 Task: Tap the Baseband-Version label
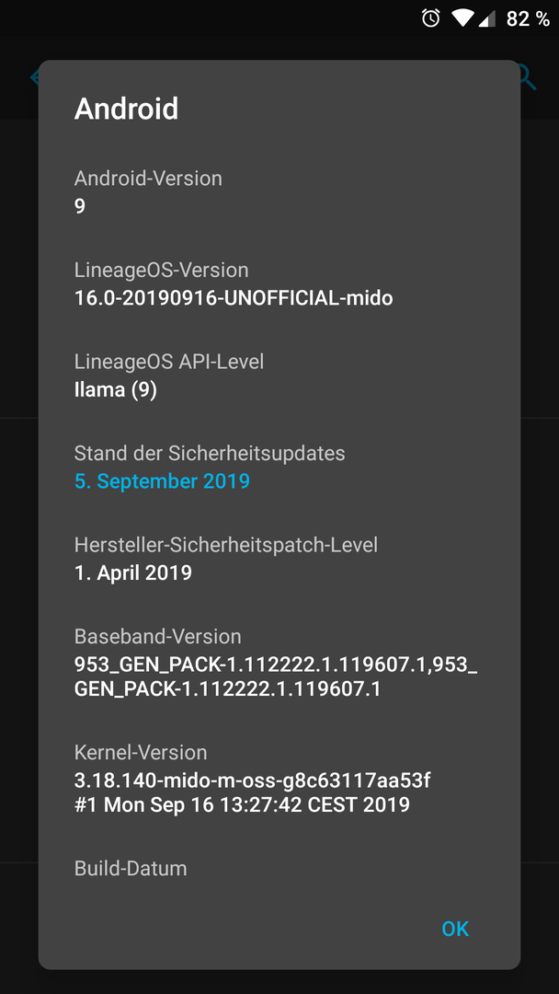(157, 637)
